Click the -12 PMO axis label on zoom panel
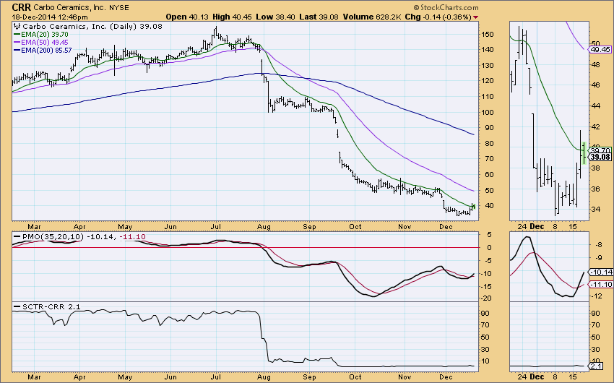 pos(597,296)
